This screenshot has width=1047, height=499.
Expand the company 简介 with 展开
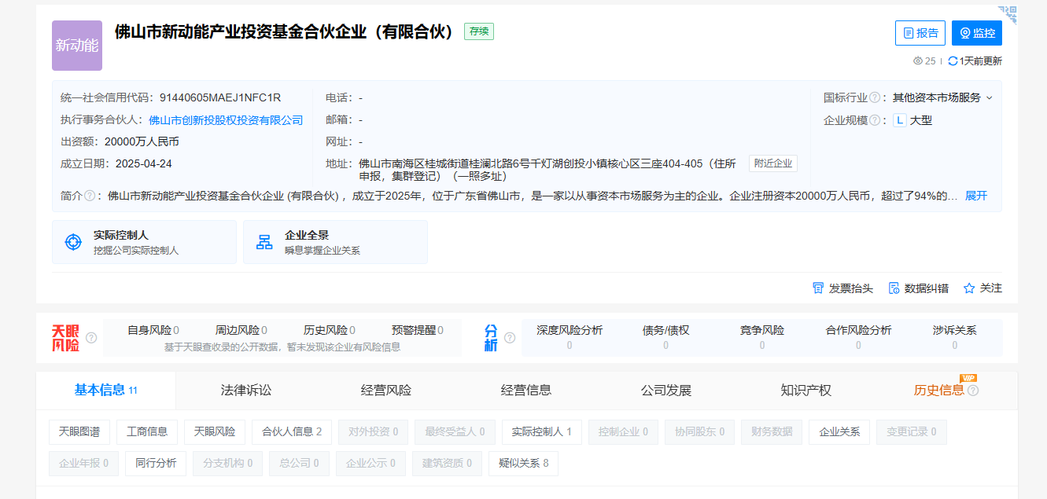tap(976, 196)
